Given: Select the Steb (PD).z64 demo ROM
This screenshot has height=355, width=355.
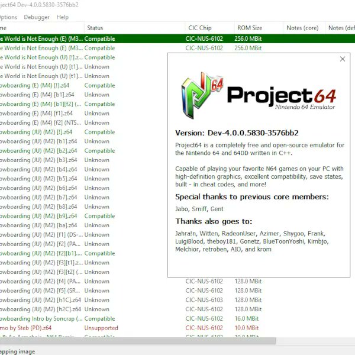Looking at the screenshot, I should point(26,328).
